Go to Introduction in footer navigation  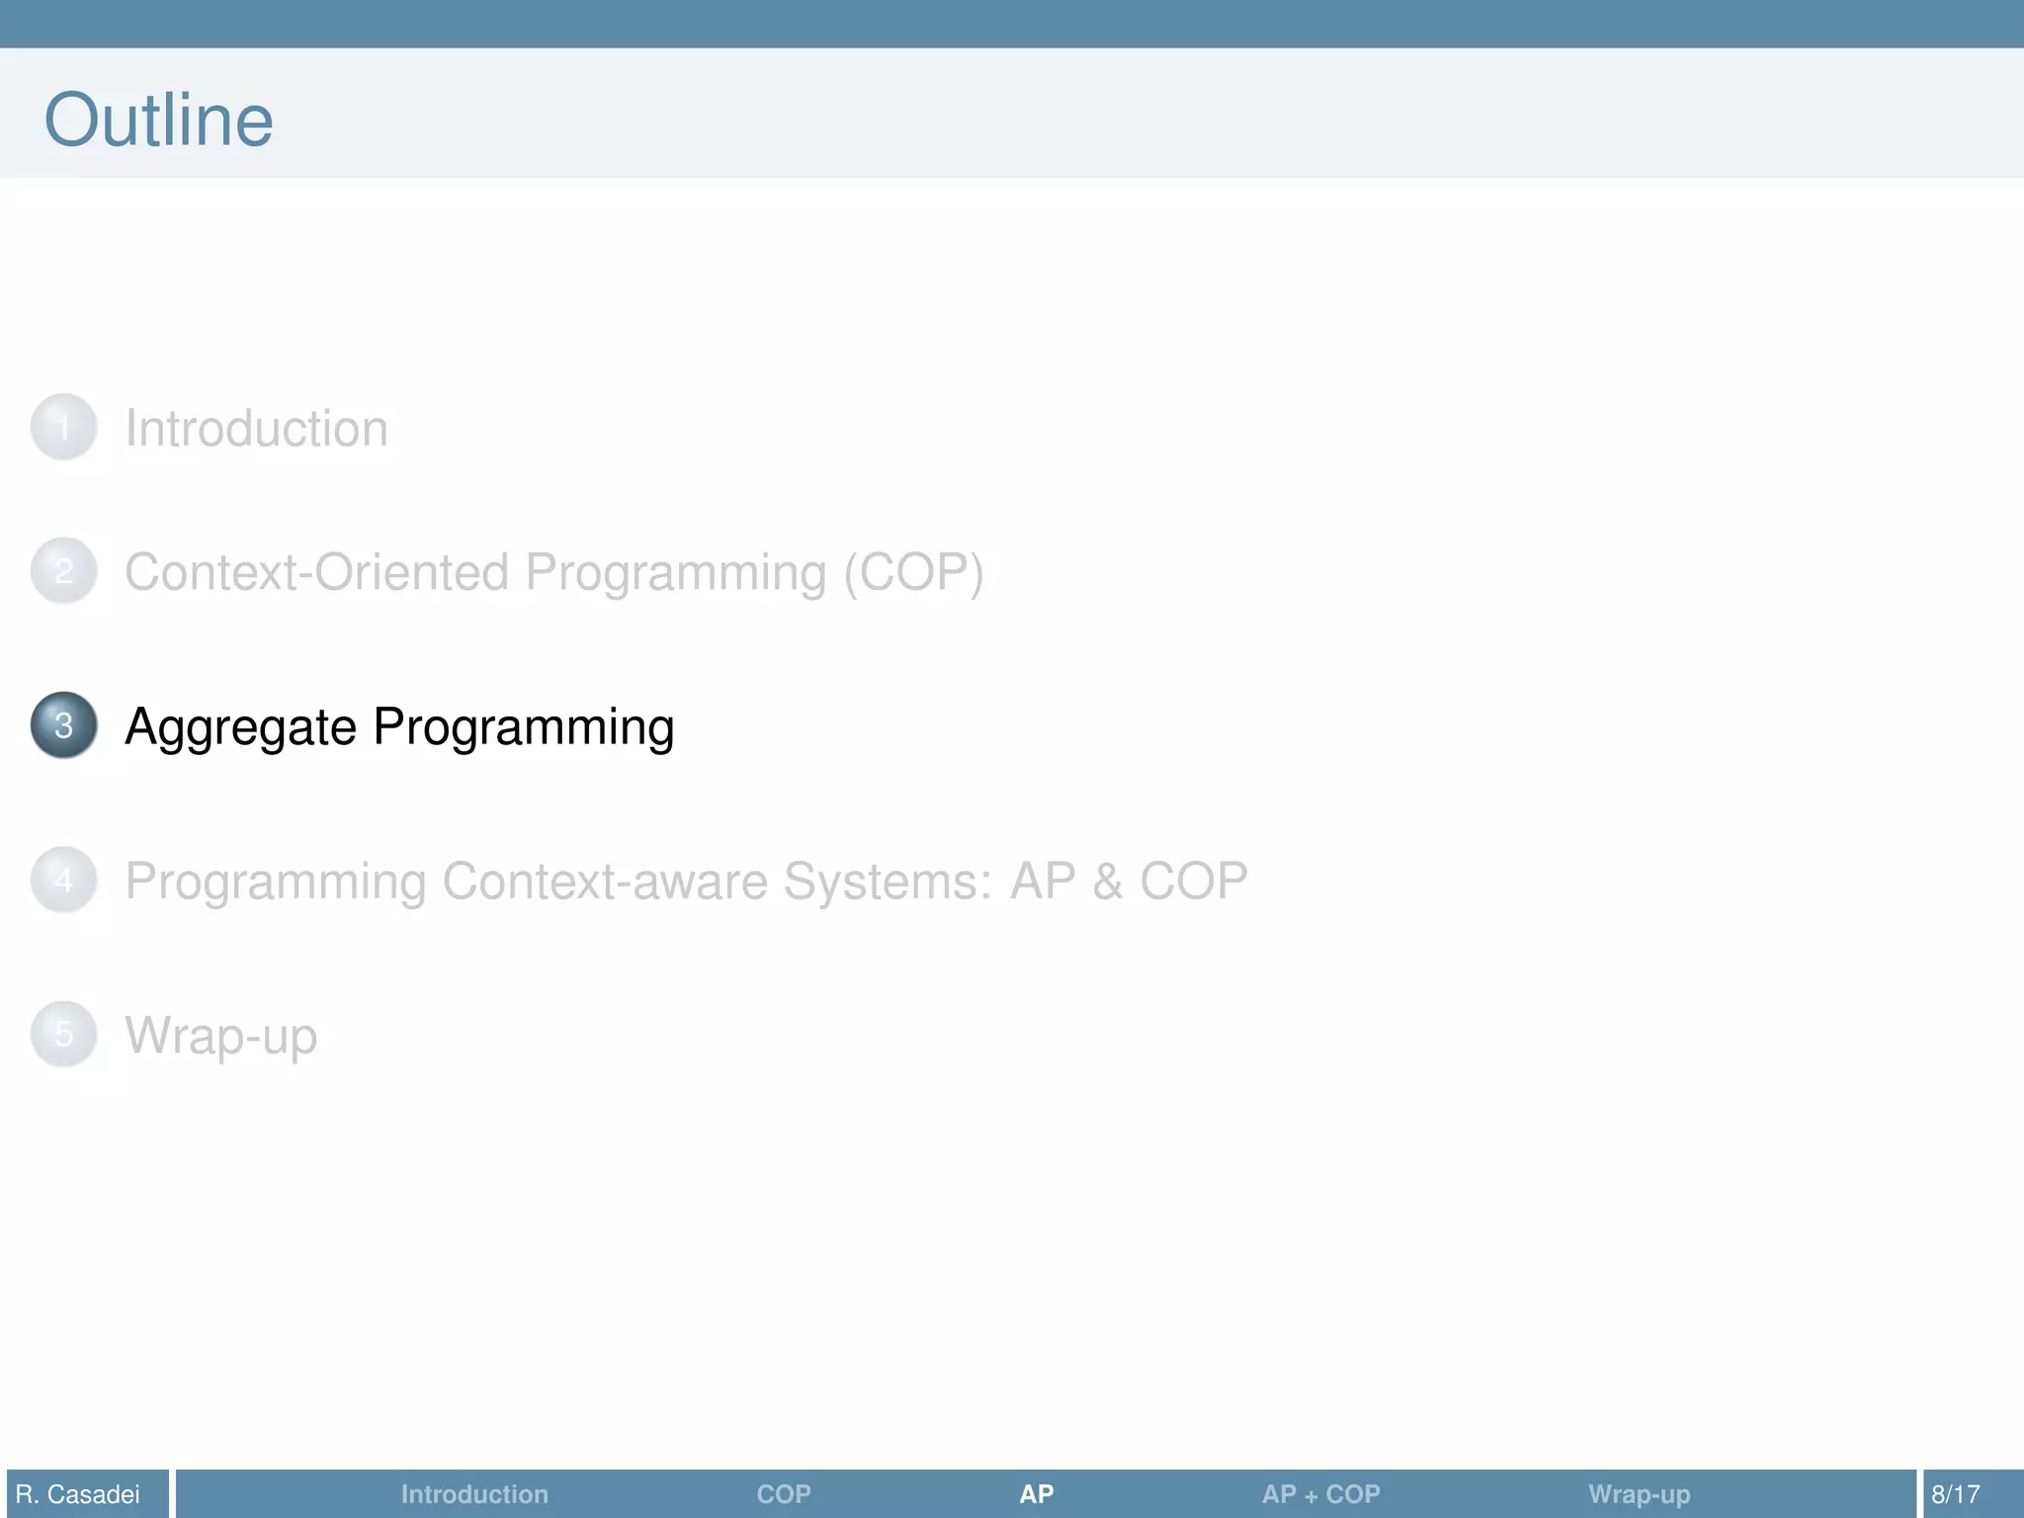[x=474, y=1494]
